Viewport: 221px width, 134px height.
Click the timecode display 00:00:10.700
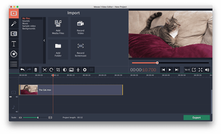[143, 70]
